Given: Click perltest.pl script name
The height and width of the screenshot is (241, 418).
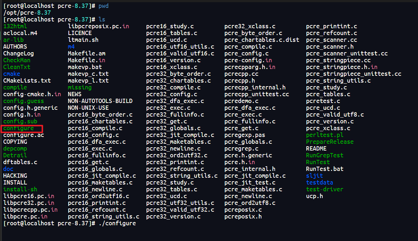Looking at the screenshot, I should [325, 135].
